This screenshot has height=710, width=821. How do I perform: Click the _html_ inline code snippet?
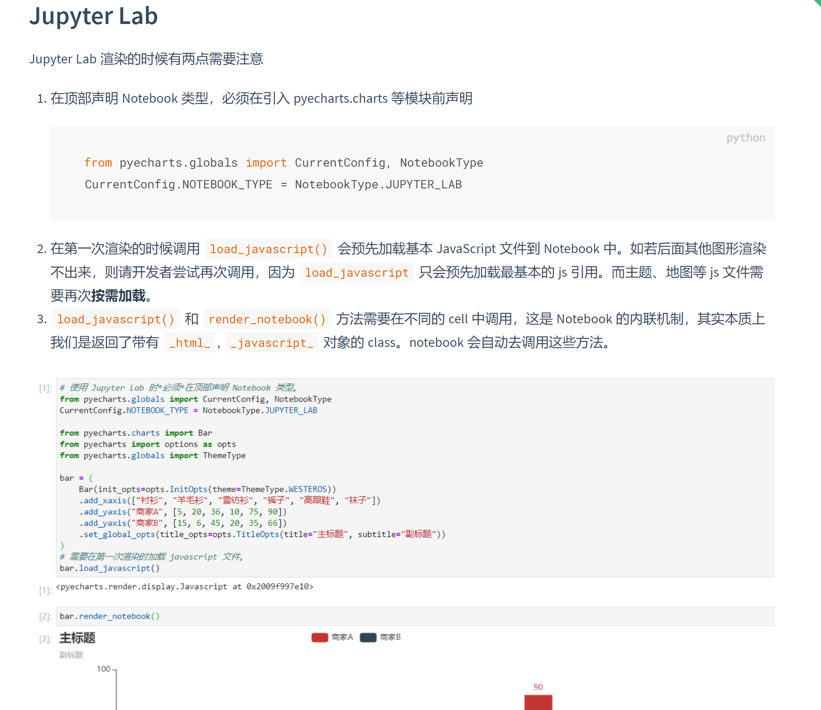[x=190, y=343]
